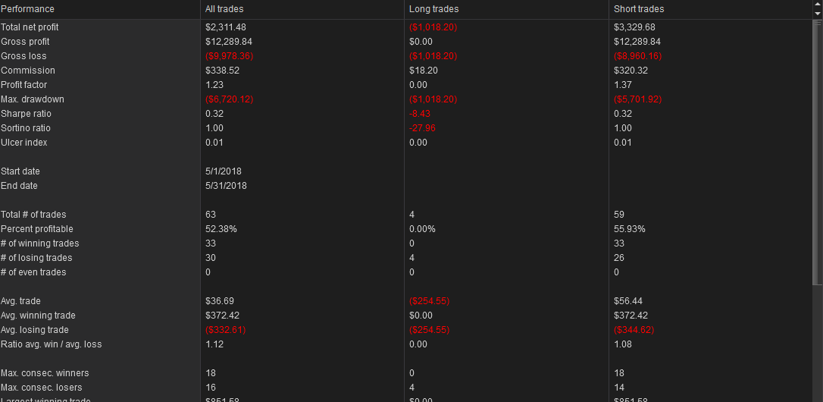The image size is (823, 402).
Task: Click the Ratio avg. win / avg. loss label
Action: tap(51, 344)
